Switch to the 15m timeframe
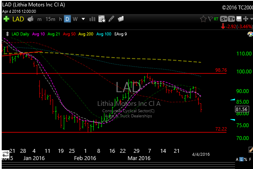253x169 pixels. click(x=51, y=19)
